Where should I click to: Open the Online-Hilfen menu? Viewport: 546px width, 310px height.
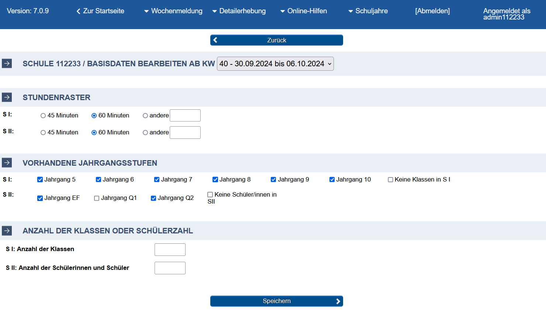[303, 11]
